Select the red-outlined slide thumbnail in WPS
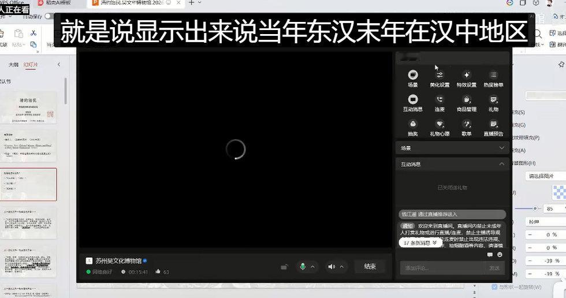The height and width of the screenshot is (298, 566). (28, 184)
